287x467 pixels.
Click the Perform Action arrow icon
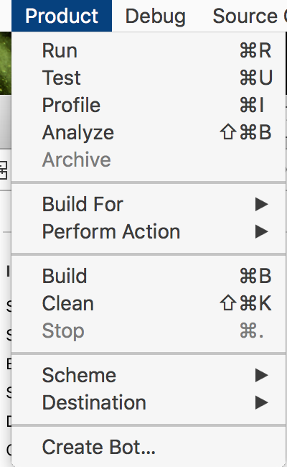click(x=262, y=232)
